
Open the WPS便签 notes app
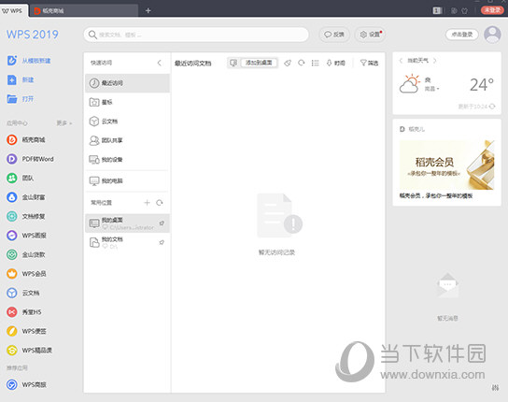[x=26, y=331]
